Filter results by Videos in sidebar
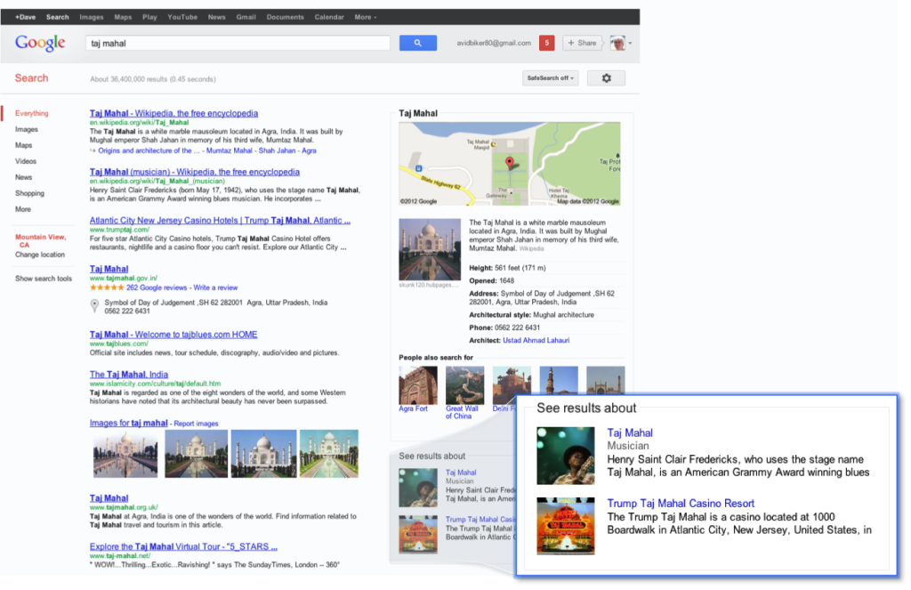 point(26,161)
